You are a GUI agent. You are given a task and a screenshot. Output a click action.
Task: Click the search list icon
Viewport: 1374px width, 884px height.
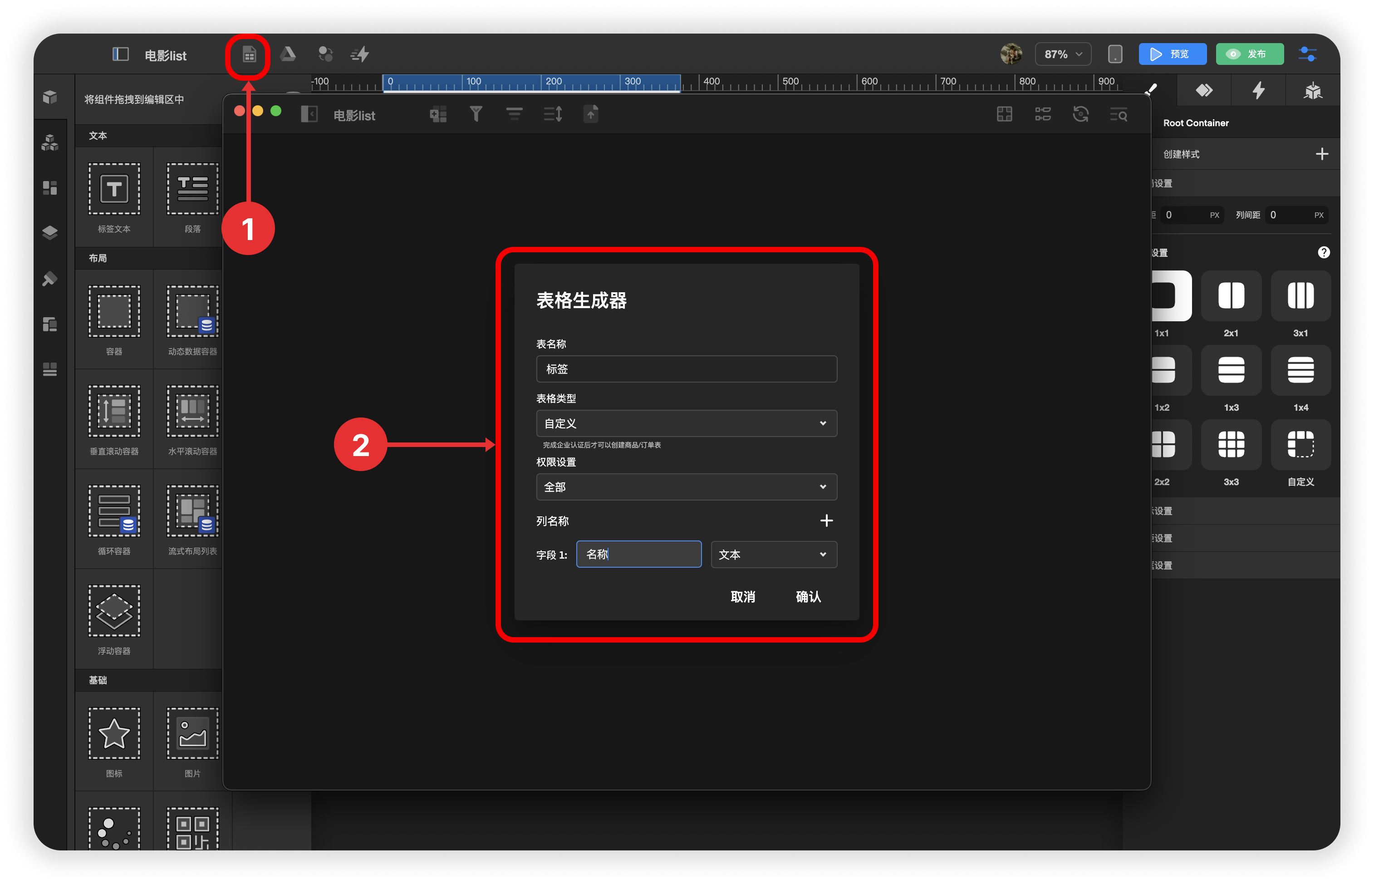(x=1118, y=115)
